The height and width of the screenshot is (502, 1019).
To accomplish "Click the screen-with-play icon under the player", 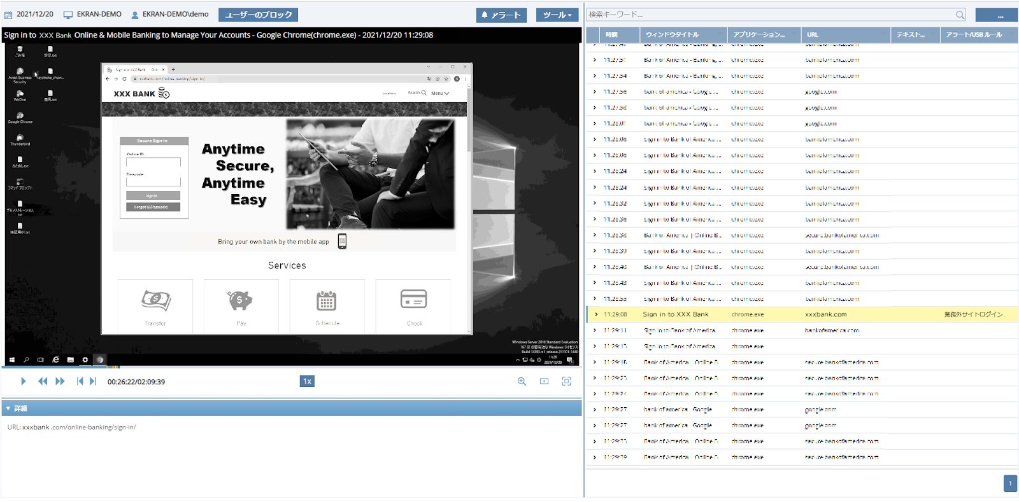I will click(544, 381).
